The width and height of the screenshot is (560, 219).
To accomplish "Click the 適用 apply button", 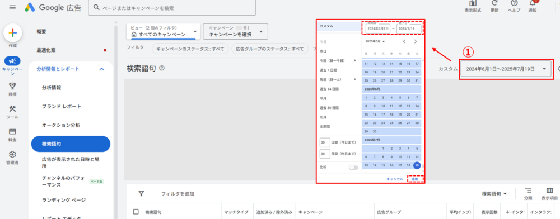I will pos(414,179).
